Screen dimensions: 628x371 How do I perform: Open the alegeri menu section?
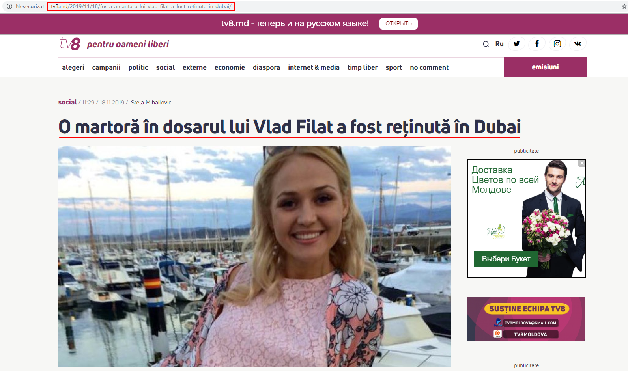click(73, 67)
